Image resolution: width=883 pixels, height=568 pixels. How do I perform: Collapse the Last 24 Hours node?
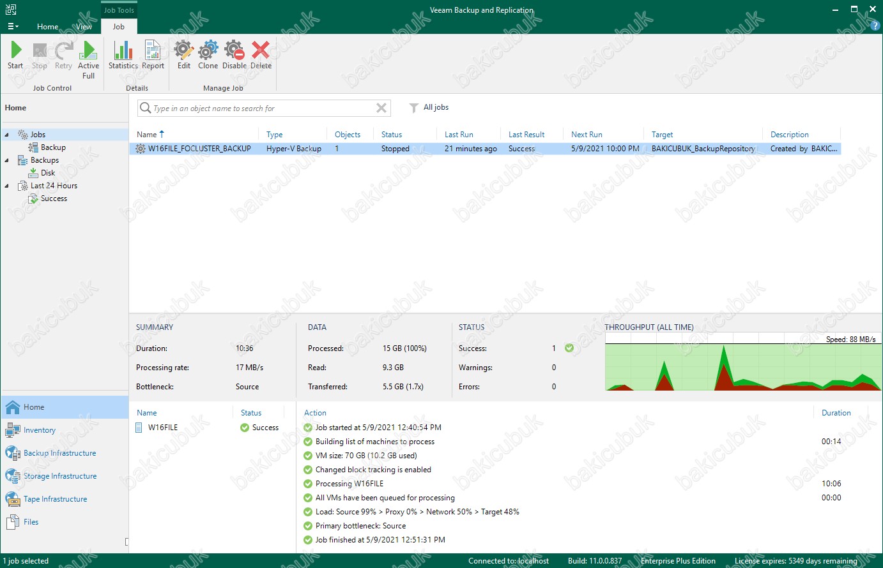coord(7,186)
